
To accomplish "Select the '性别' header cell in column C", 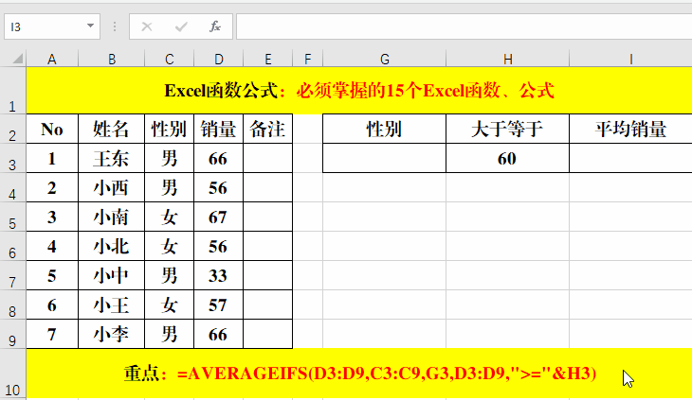I will click(x=169, y=129).
